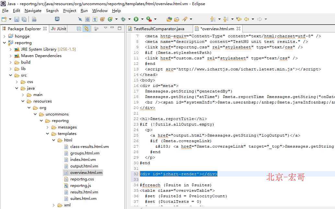Open the Debug configurations dropdown arrow

point(130,19)
